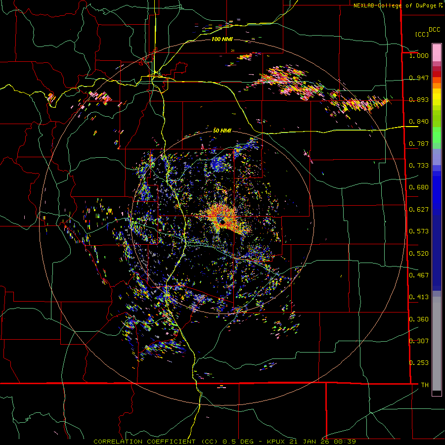Click the 0.893 color scale value

coord(419,99)
